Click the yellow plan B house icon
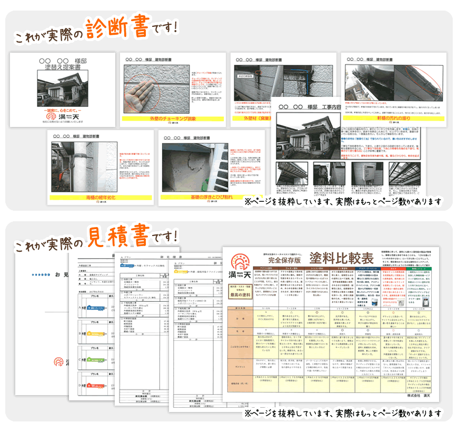Image resolution: width=458 pixels, height=432 pixels. (88, 333)
